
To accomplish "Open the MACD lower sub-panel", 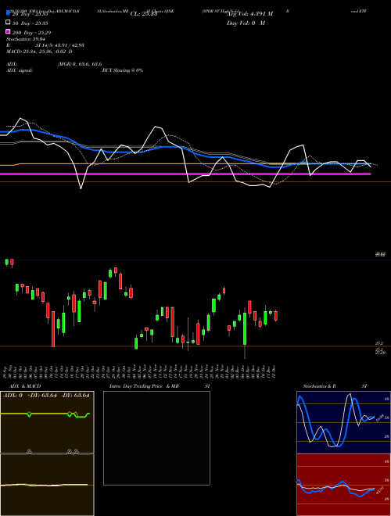I will coord(47,485).
